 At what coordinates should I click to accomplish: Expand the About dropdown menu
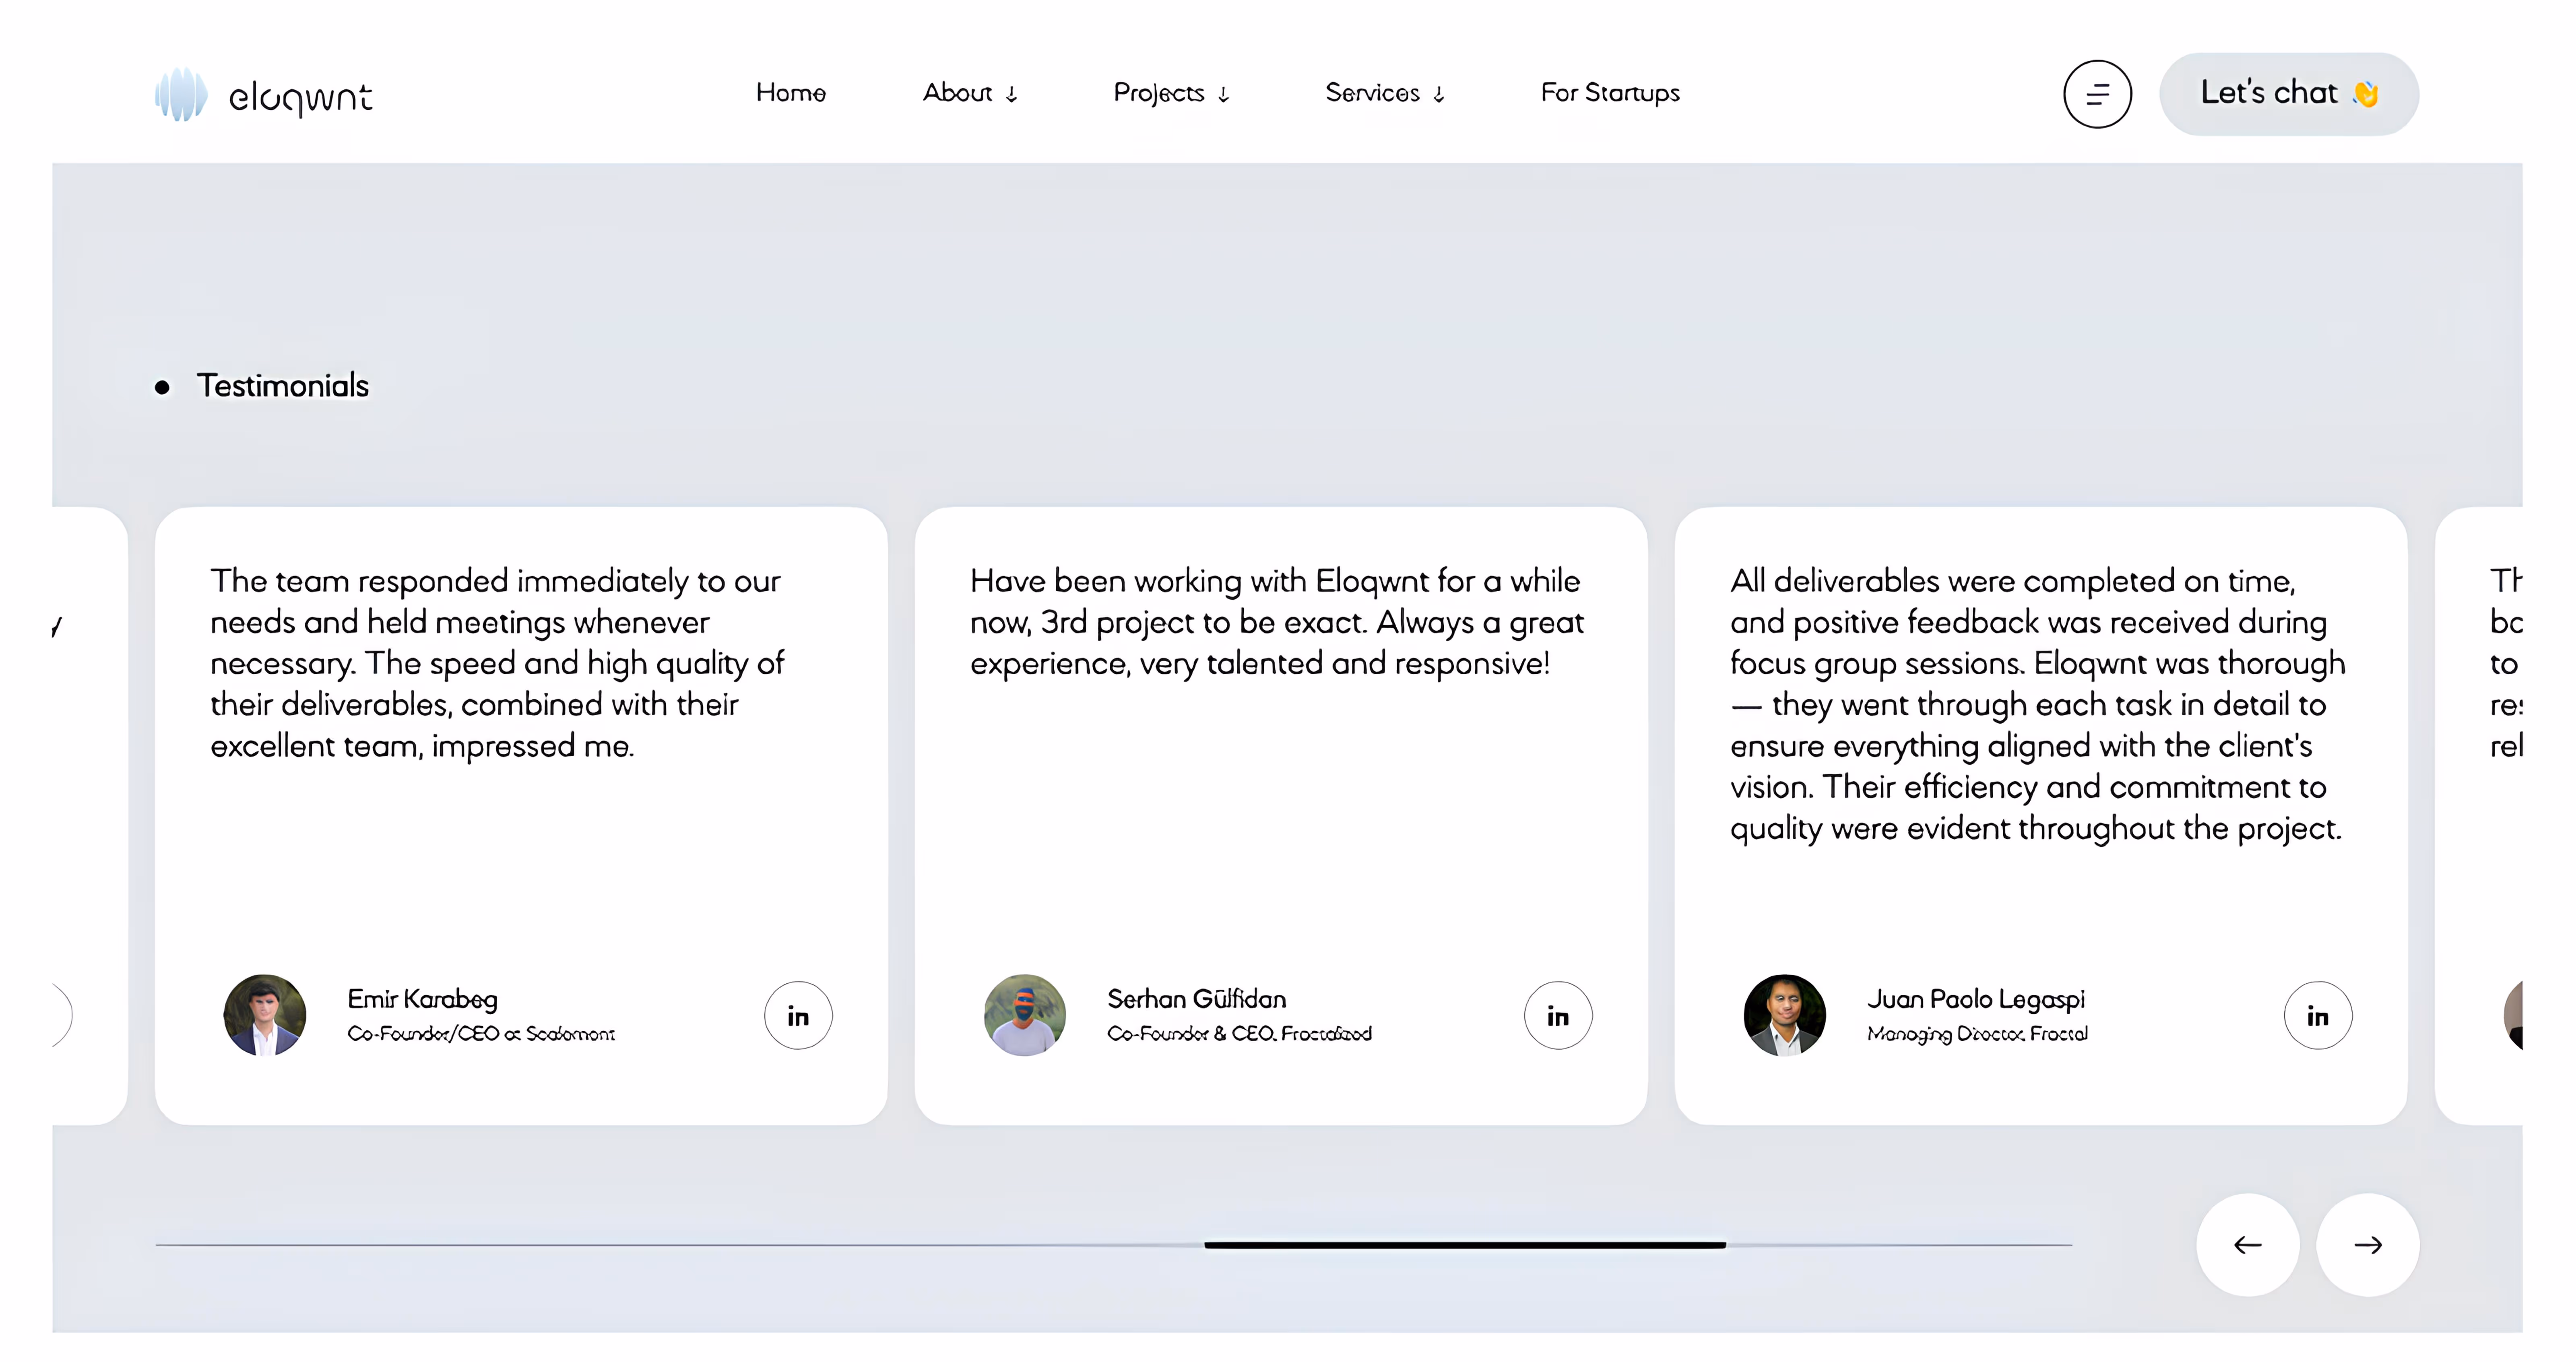click(969, 93)
